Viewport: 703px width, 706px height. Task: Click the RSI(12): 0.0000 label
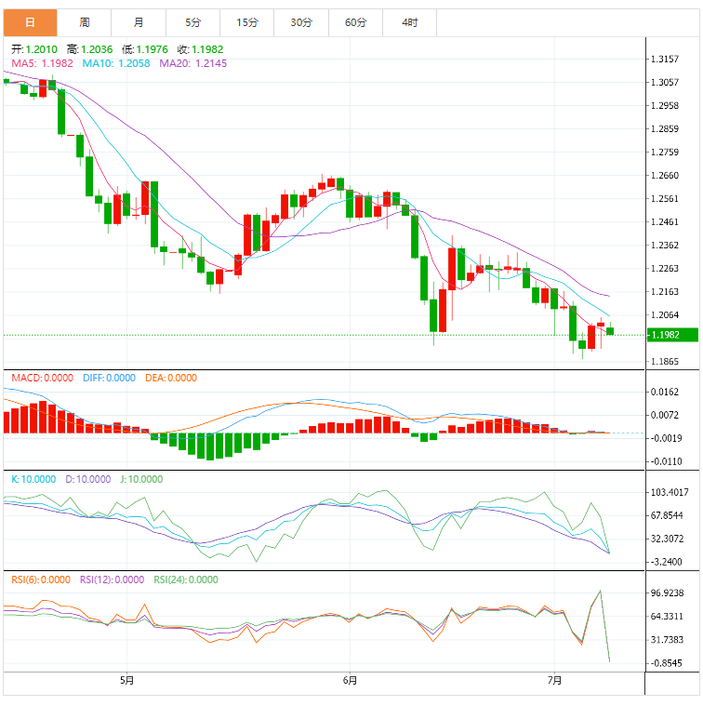point(113,579)
